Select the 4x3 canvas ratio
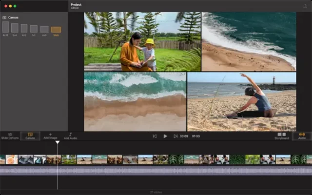The width and height of the screenshot is (312, 195). (44, 29)
